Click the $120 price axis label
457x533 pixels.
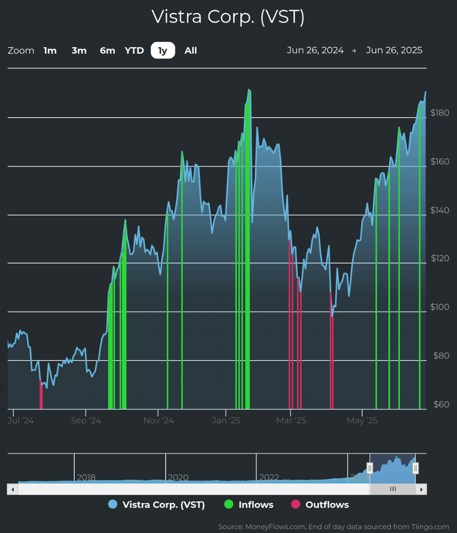click(x=440, y=258)
